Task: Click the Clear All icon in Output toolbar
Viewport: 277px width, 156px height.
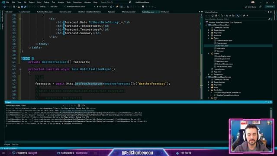Action: click(x=79, y=106)
